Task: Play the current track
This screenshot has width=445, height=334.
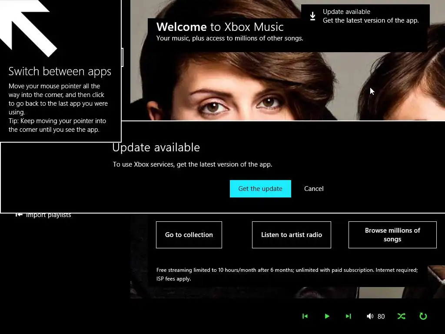Action: (x=327, y=316)
